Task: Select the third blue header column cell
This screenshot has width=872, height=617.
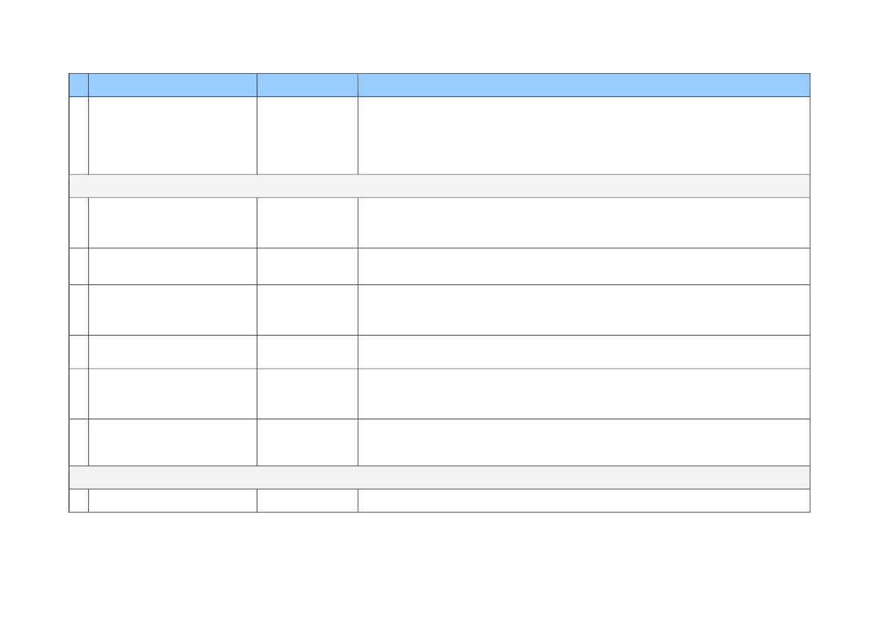Action: [307, 85]
